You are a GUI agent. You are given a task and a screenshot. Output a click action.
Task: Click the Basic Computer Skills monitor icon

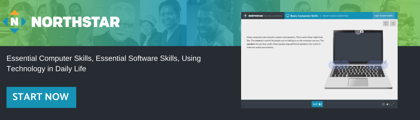288,16
